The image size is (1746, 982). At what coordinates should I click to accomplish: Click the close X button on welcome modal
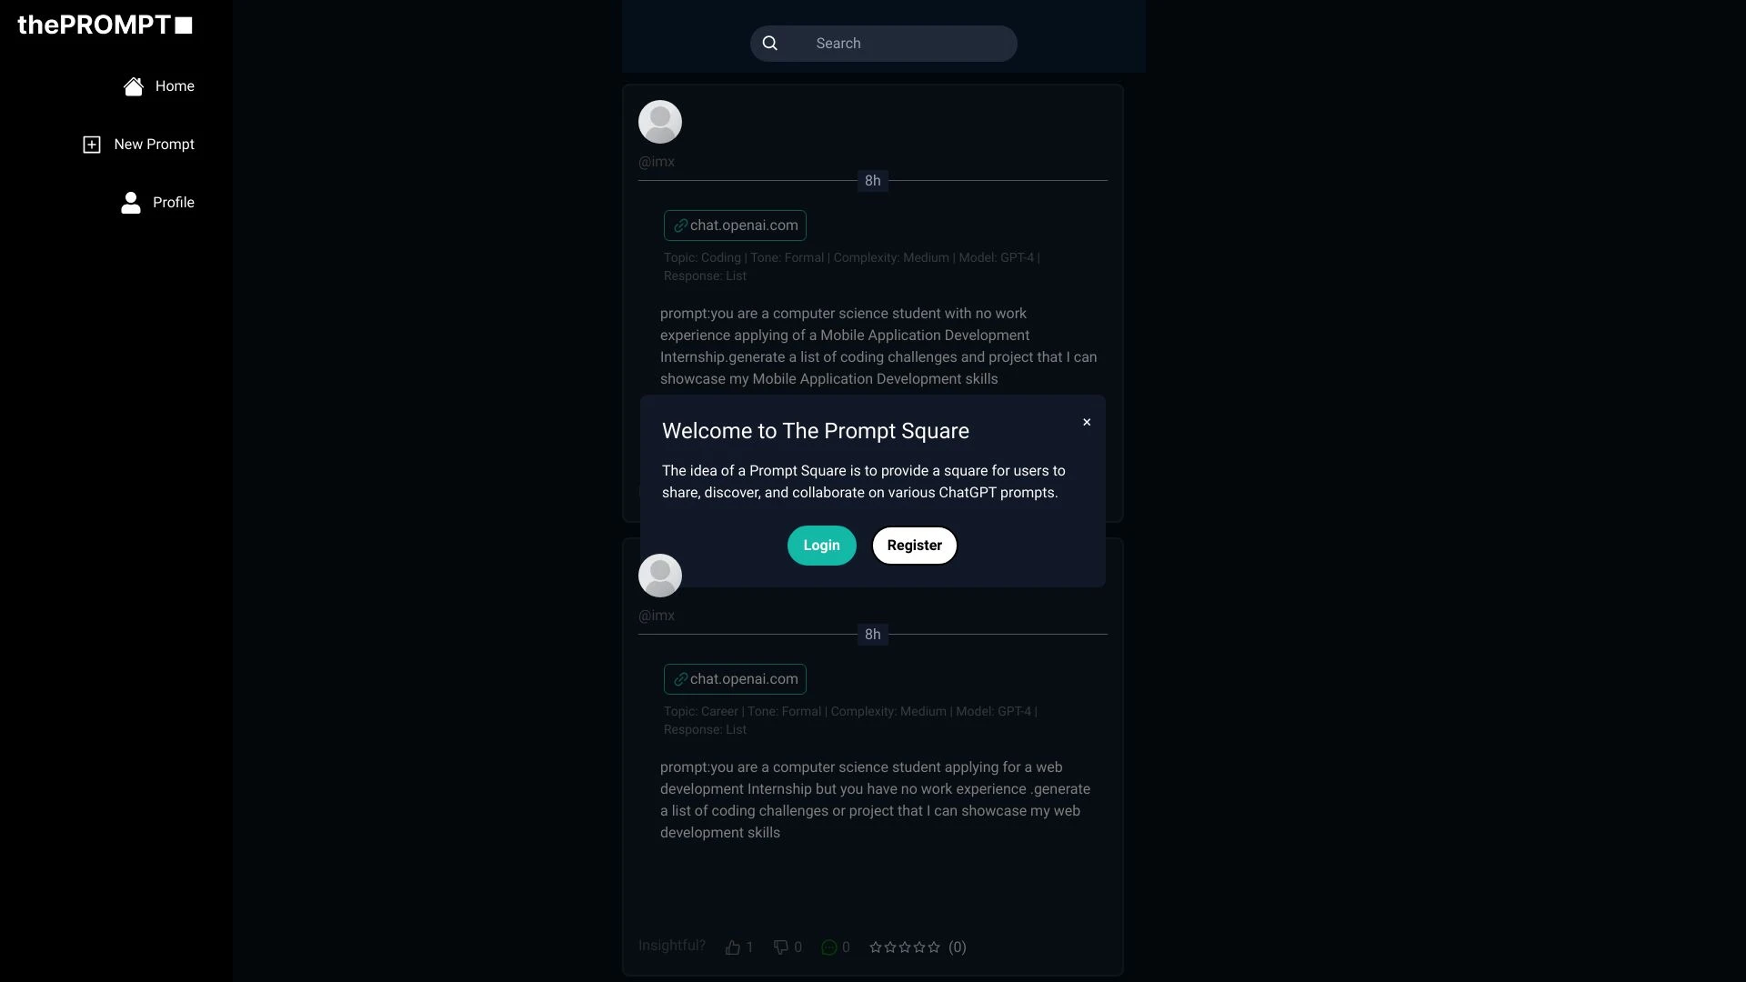(x=1087, y=422)
